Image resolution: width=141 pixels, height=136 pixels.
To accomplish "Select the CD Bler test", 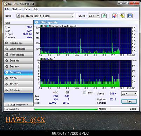I will 19,78.
